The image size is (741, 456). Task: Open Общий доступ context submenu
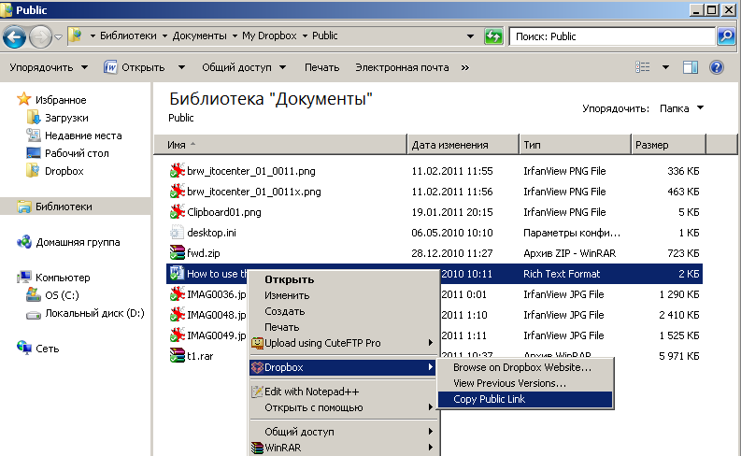343,432
